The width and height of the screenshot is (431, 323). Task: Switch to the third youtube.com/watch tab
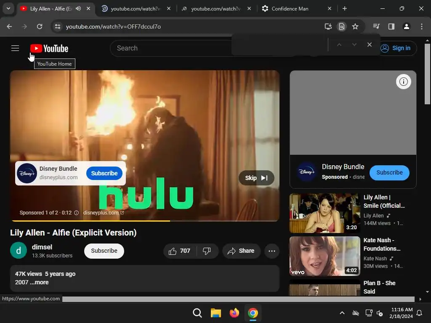[x=216, y=8]
